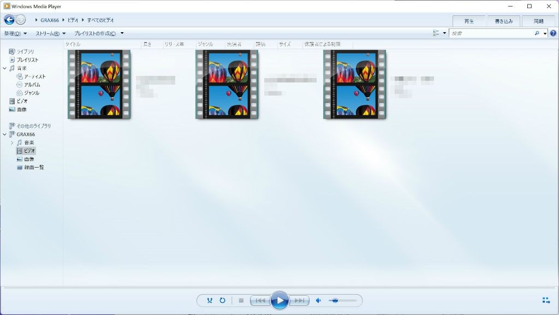Select ビデオ under GRAX66
The image size is (559, 315).
pos(26,151)
